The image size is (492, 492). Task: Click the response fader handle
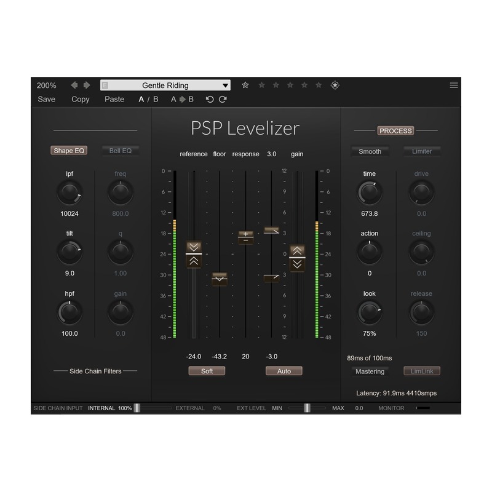click(x=245, y=237)
